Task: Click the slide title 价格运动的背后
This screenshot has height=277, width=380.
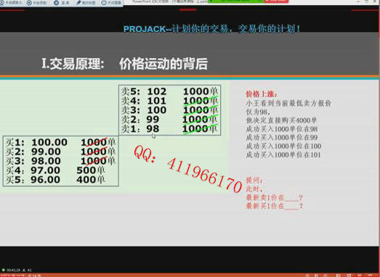Action: [x=163, y=64]
